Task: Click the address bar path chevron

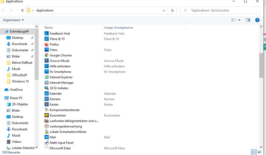Action: [x=33, y=10]
